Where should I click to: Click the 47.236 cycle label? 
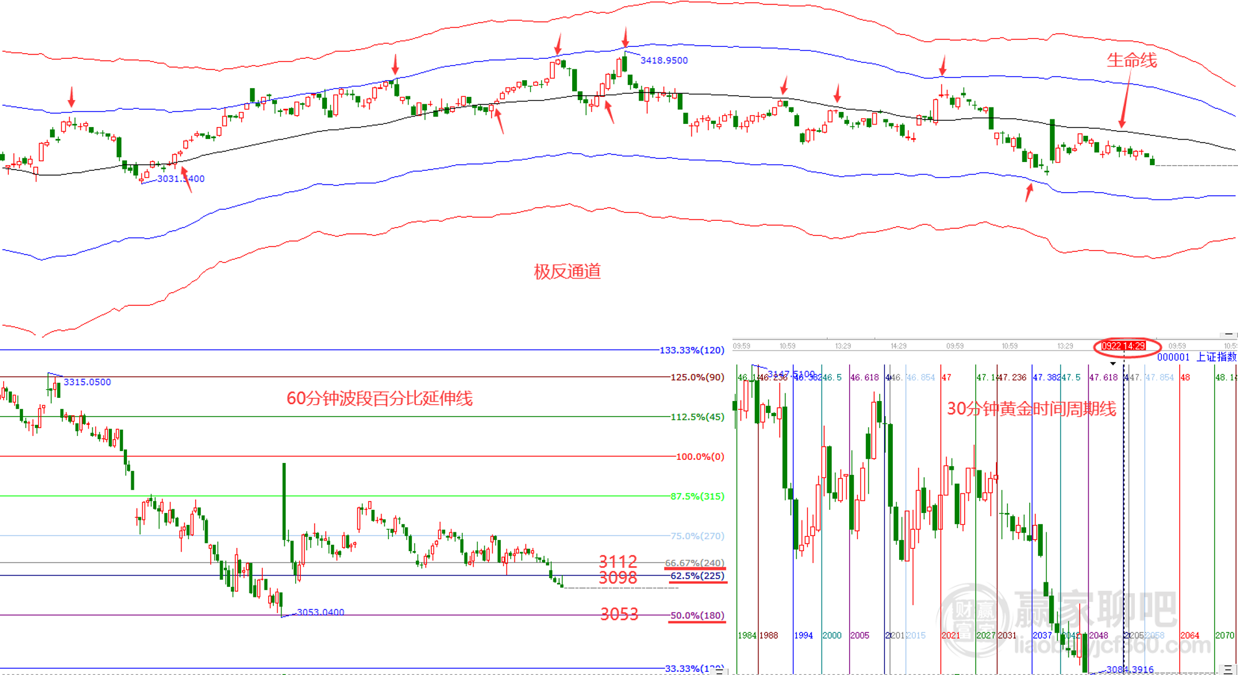pos(1012,378)
